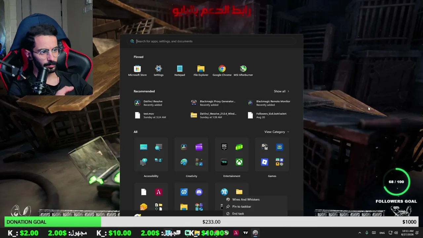This screenshot has width=423, height=238.
Task: Open the green stacked-bars icon in Entertainment
Action: click(x=239, y=147)
